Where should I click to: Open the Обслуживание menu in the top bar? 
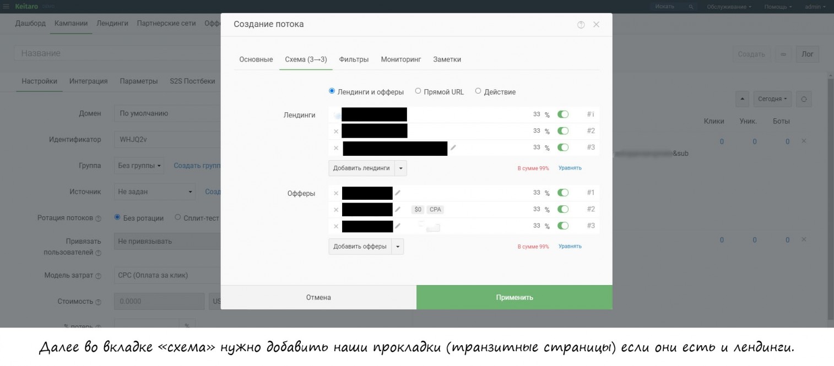pos(729,7)
